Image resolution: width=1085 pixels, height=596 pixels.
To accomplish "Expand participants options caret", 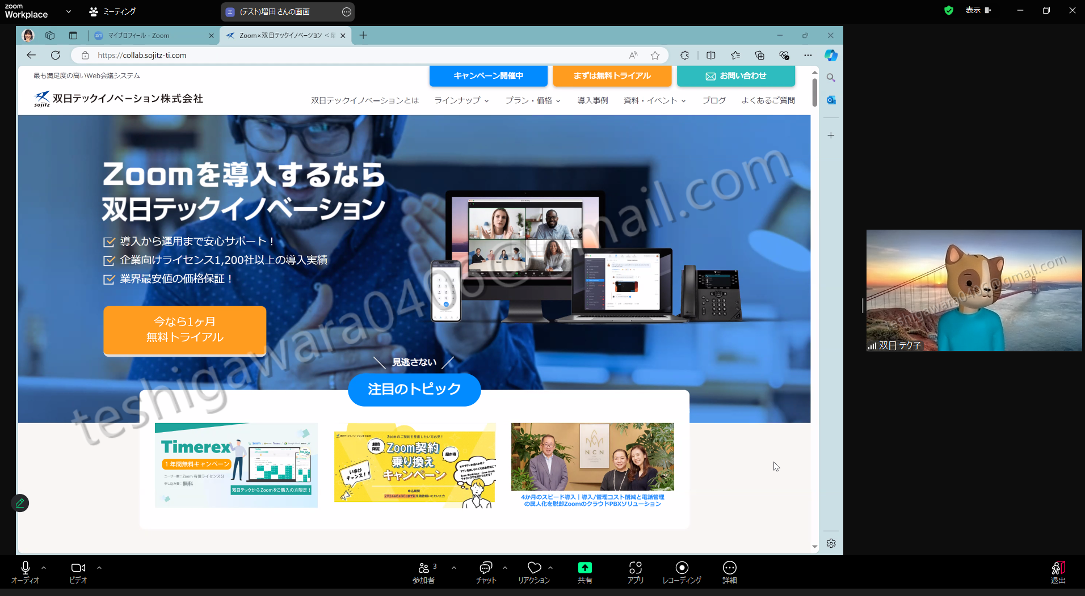I will click(x=453, y=567).
